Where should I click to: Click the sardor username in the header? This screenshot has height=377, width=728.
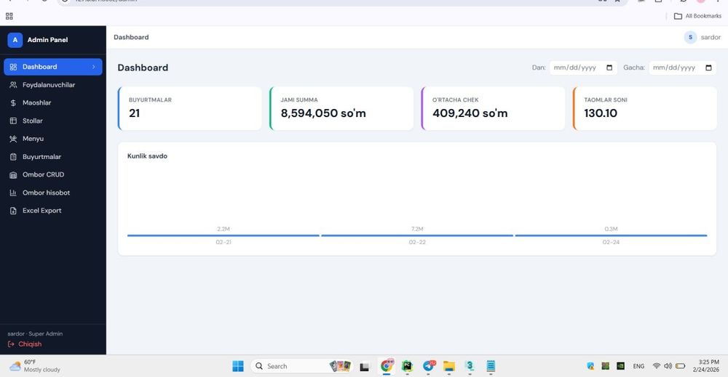[711, 37]
